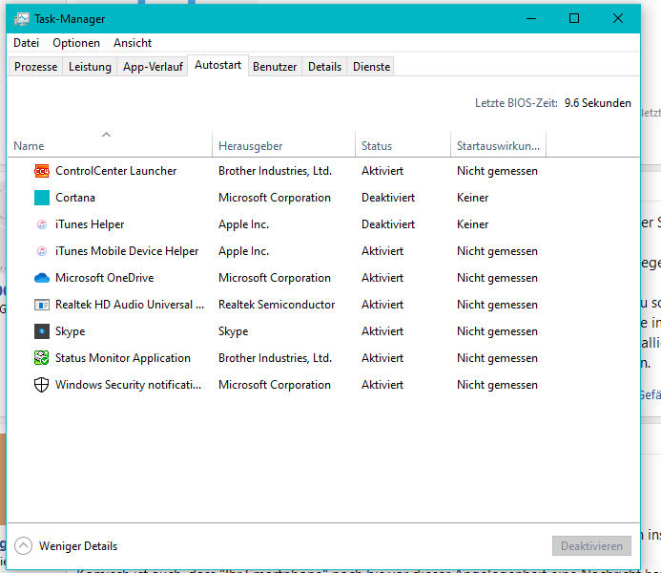Click Keiner impact in iTunes Helper row
This screenshot has height=573, width=661.
click(472, 224)
